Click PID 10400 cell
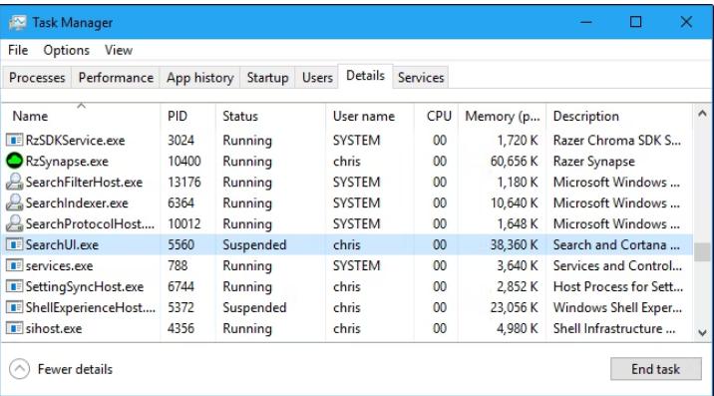Viewport: 714px width, 396px height. (183, 162)
